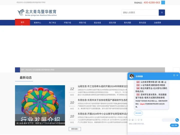Click the blue square at breadcrumb bar start
Screen dimensions: 180x135
[x=17, y=70]
